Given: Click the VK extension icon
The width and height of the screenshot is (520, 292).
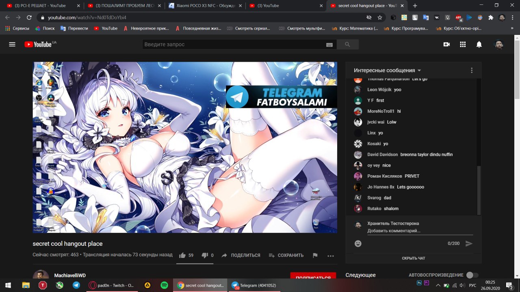Looking at the screenshot, I should (437, 17).
